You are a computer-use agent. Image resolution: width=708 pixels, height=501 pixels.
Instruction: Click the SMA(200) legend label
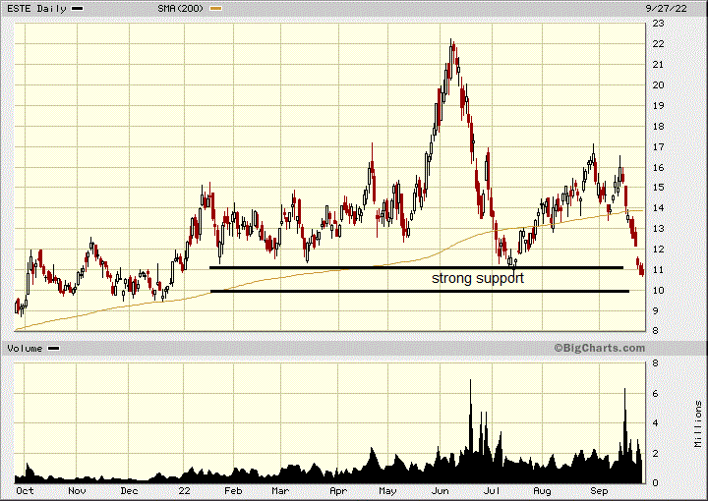180,9
